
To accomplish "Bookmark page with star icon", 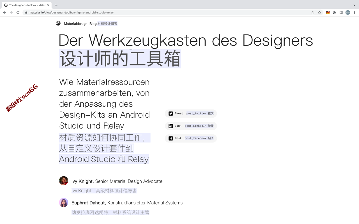I will tap(319, 13).
